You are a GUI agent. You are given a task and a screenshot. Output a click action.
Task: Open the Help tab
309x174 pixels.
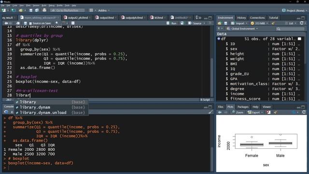pos(255,107)
